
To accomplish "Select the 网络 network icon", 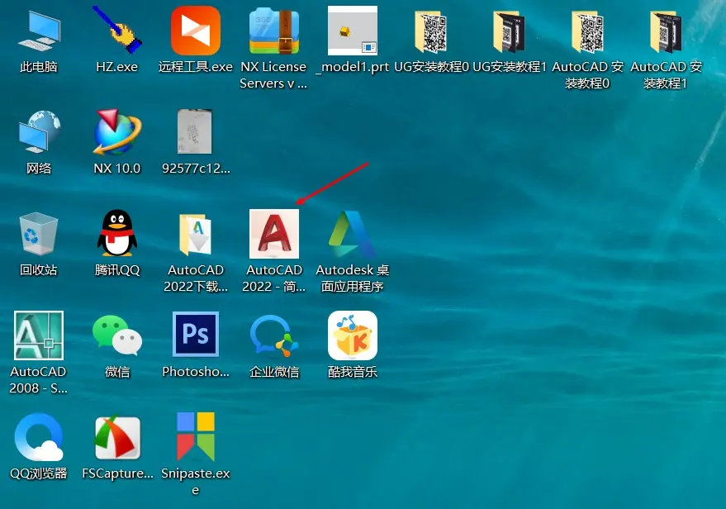I will click(x=39, y=132).
